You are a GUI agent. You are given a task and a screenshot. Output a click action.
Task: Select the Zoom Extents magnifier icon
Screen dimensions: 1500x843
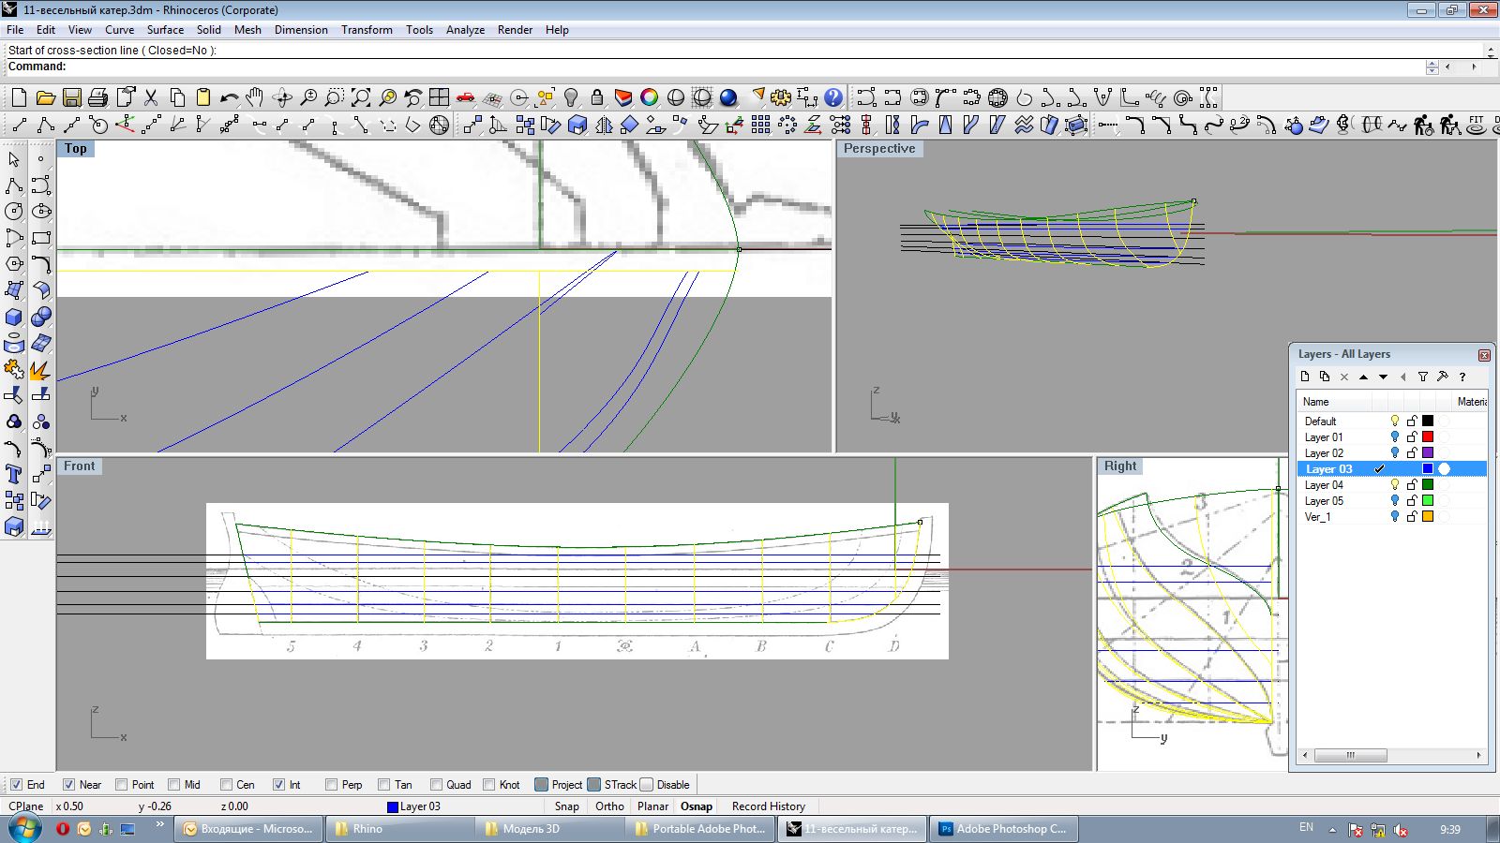(361, 97)
